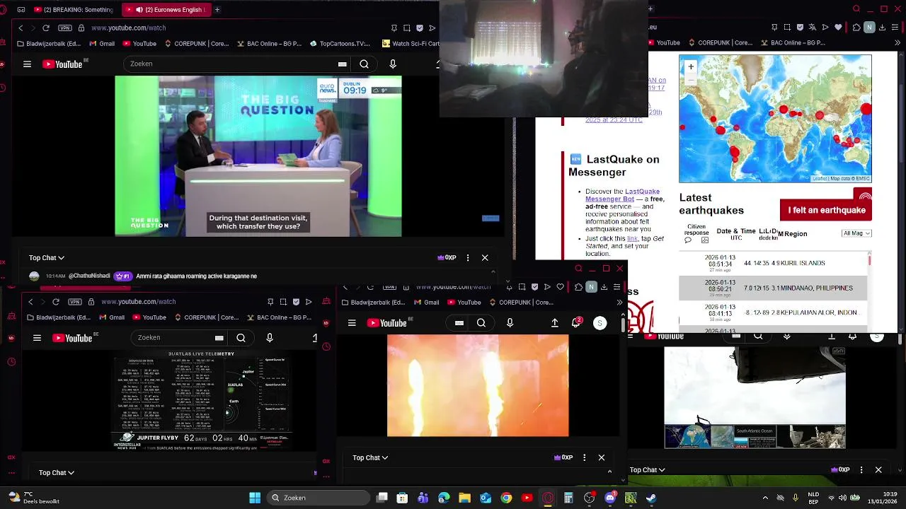Image resolution: width=906 pixels, height=509 pixels.
Task: Close the chat panel under Euronews video
Action: (485, 258)
